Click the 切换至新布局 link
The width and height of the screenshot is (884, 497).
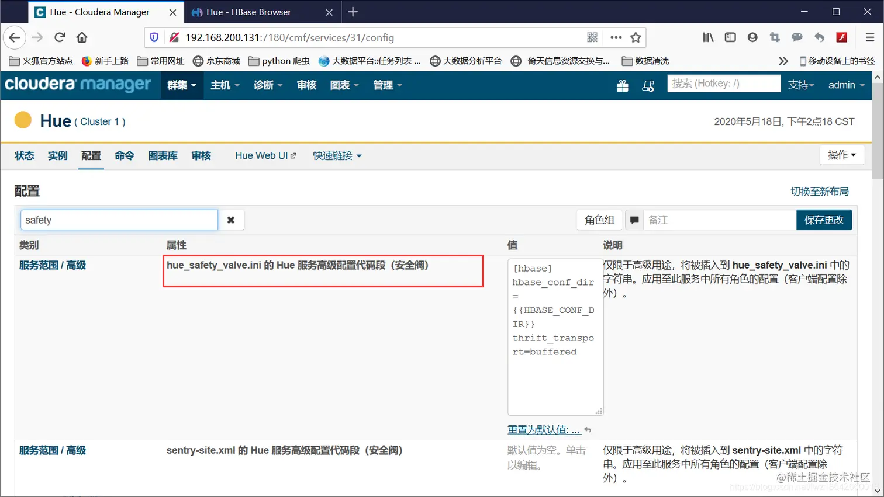click(x=819, y=192)
